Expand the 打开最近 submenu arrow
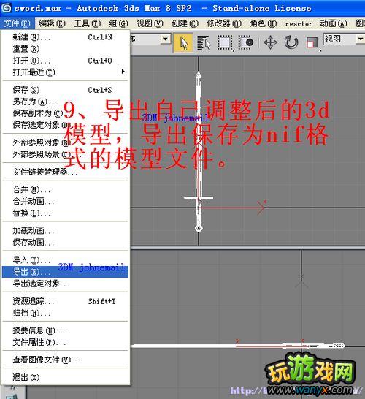 click(x=123, y=72)
